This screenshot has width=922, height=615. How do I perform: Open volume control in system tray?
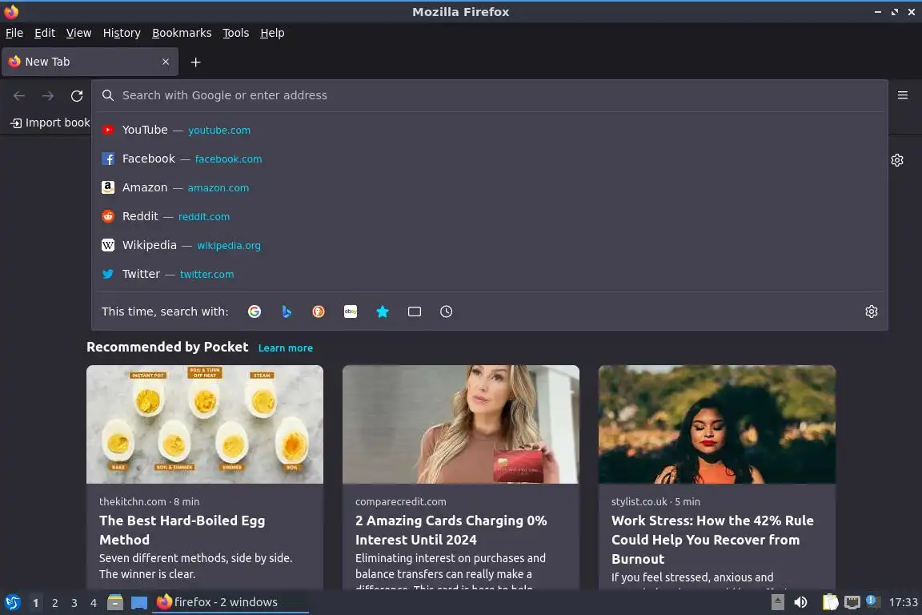tap(801, 602)
